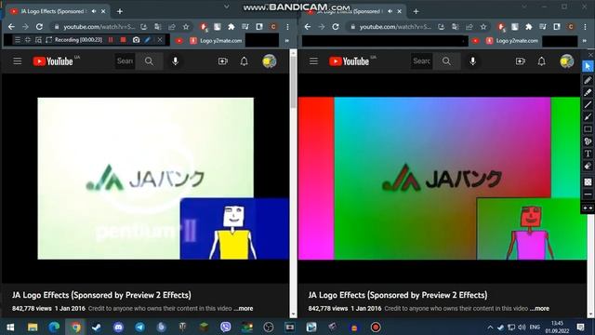This screenshot has width=595, height=335.
Task: Pause the Bandicam recording
Action: [111, 39]
